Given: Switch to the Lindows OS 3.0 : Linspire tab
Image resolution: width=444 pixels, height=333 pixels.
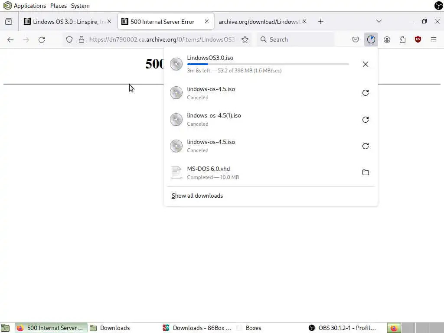Looking at the screenshot, I should 67,22.
